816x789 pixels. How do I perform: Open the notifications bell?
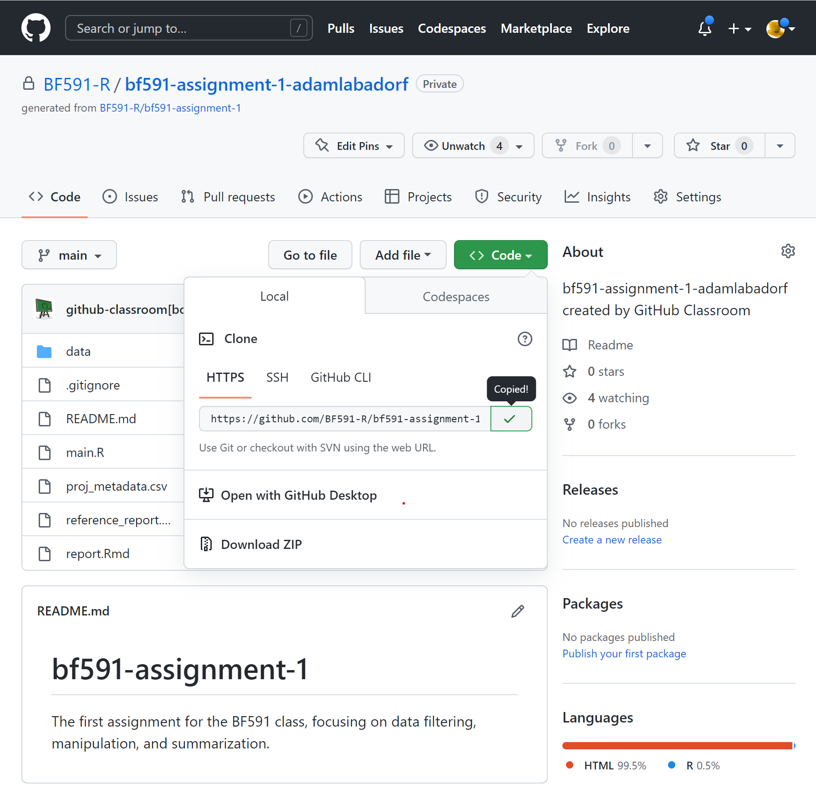tap(704, 29)
